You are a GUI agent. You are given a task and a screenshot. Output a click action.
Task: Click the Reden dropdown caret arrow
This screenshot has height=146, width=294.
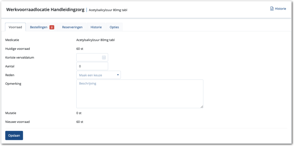(x=118, y=75)
